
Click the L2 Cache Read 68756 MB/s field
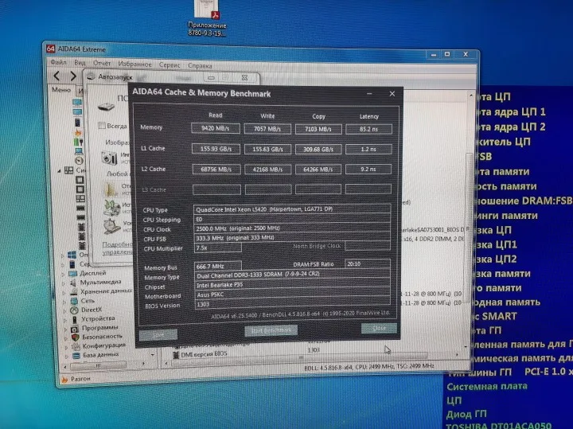[x=216, y=170]
